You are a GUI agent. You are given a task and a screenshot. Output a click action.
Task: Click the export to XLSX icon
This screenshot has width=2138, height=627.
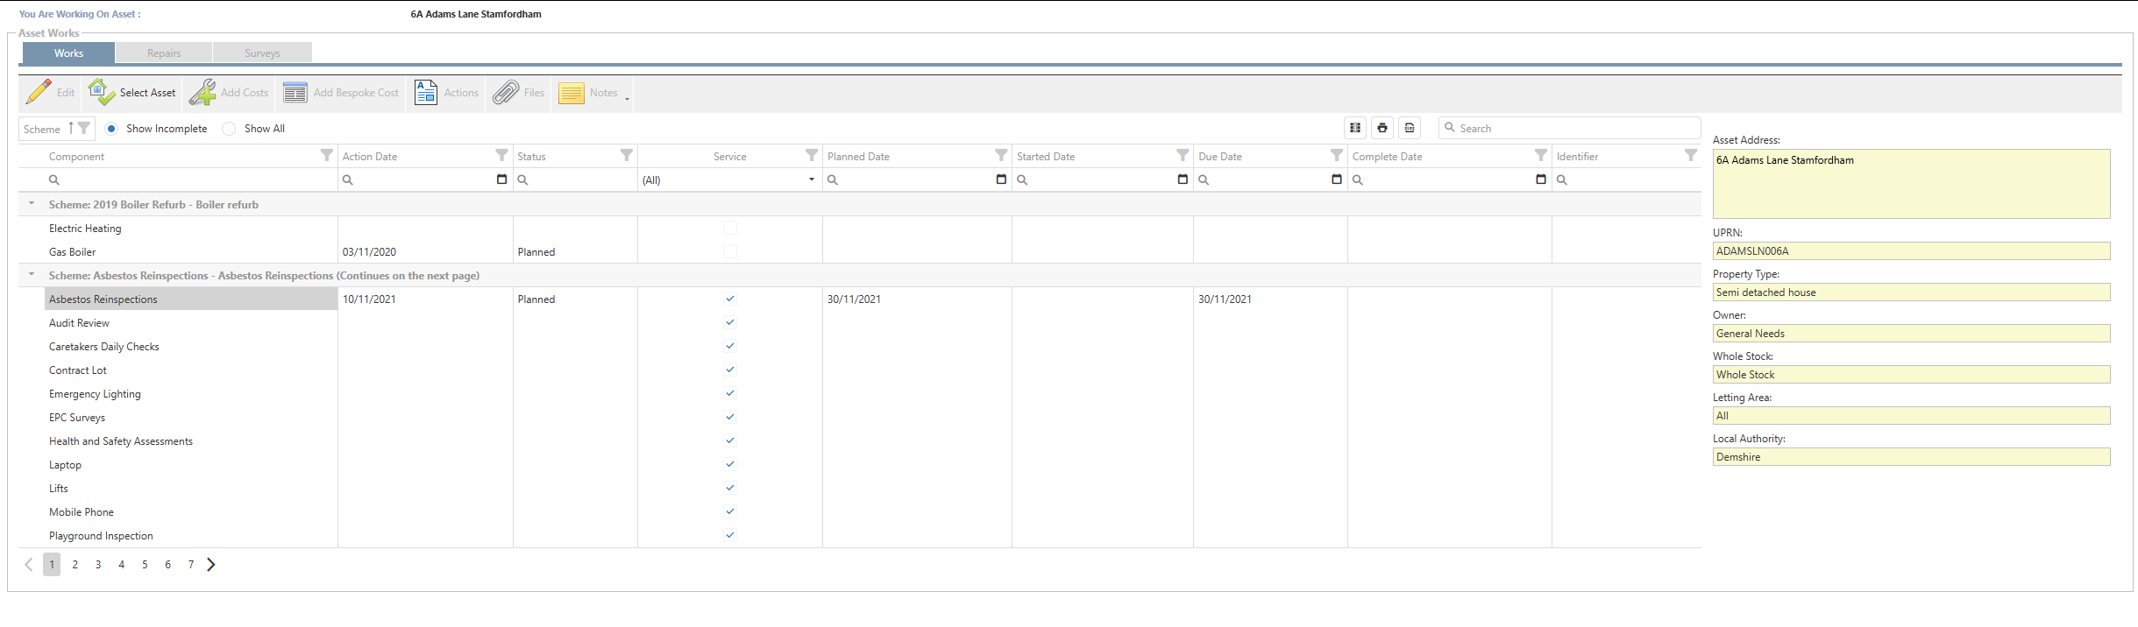coord(1410,128)
